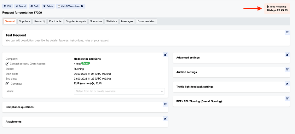Click edit icon next to Currency
This screenshot has height=134, width=295.
7,84
